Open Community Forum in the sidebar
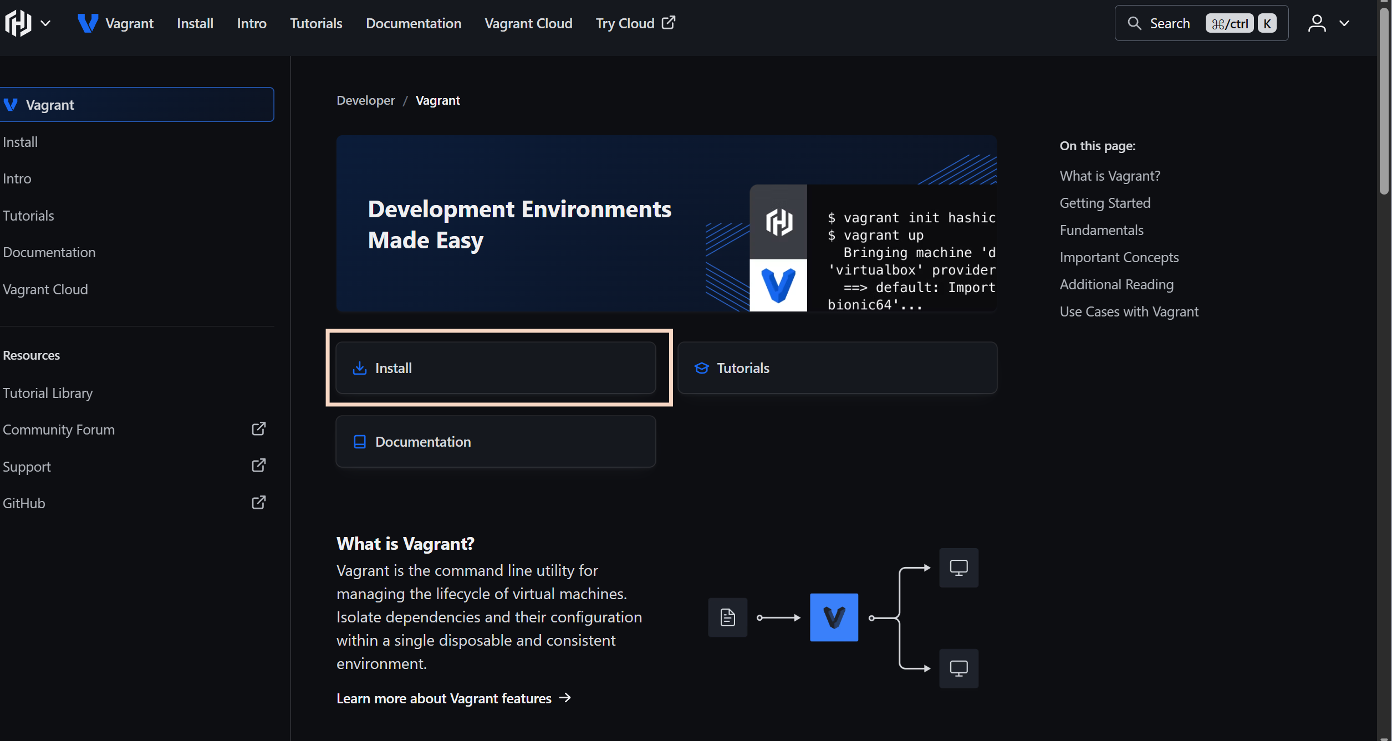Screen dimensions: 1392x741 (x=59, y=430)
